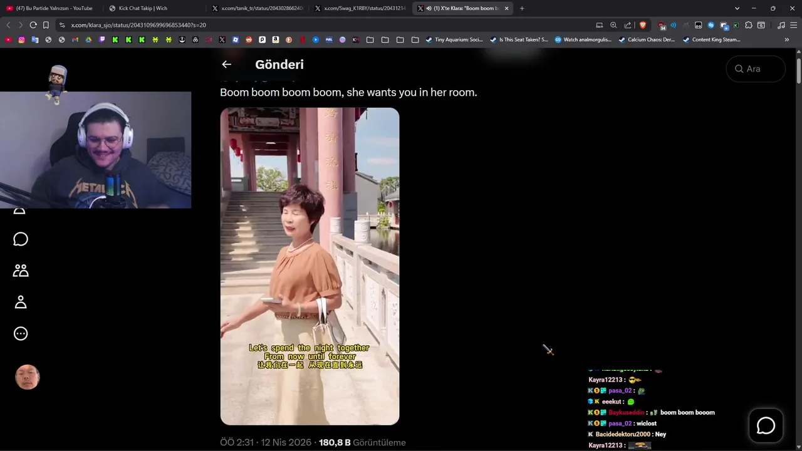Open the X messages chat bubble in sidebar
Image resolution: width=802 pixels, height=451 pixels.
21,239
